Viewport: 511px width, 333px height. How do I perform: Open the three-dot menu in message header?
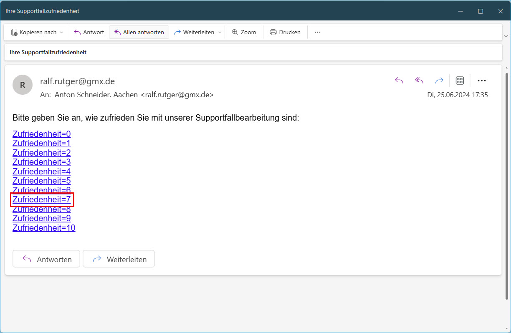pyautogui.click(x=481, y=81)
